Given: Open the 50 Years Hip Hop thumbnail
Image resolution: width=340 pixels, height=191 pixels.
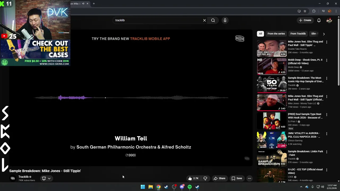Looking at the screenshot, I should [272, 84].
